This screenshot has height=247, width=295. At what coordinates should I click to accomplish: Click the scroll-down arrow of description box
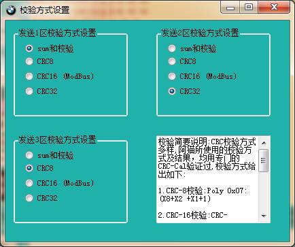264,216
